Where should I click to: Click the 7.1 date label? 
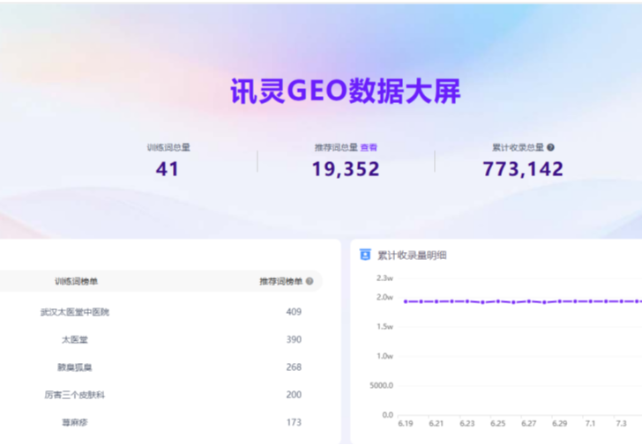[590, 423]
